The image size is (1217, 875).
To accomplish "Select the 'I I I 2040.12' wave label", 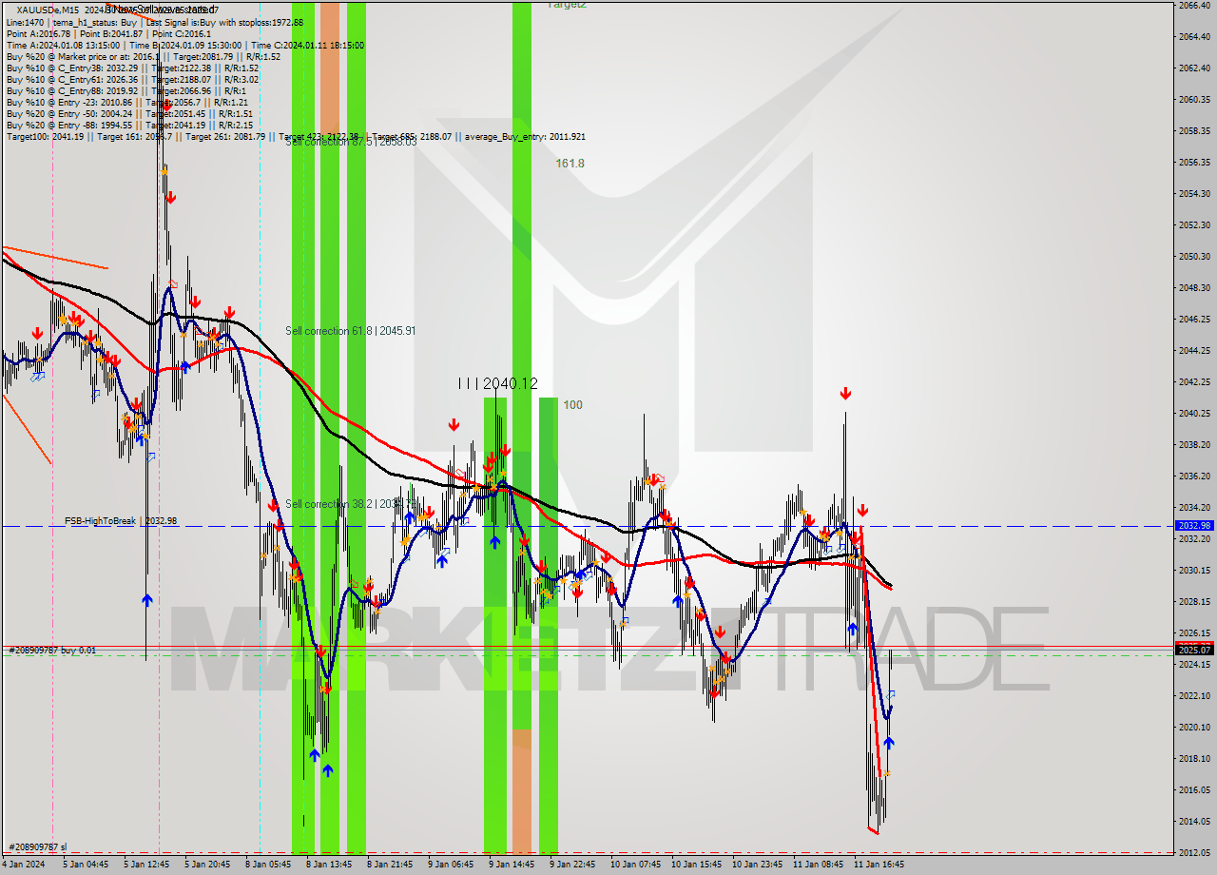I will coord(497,383).
